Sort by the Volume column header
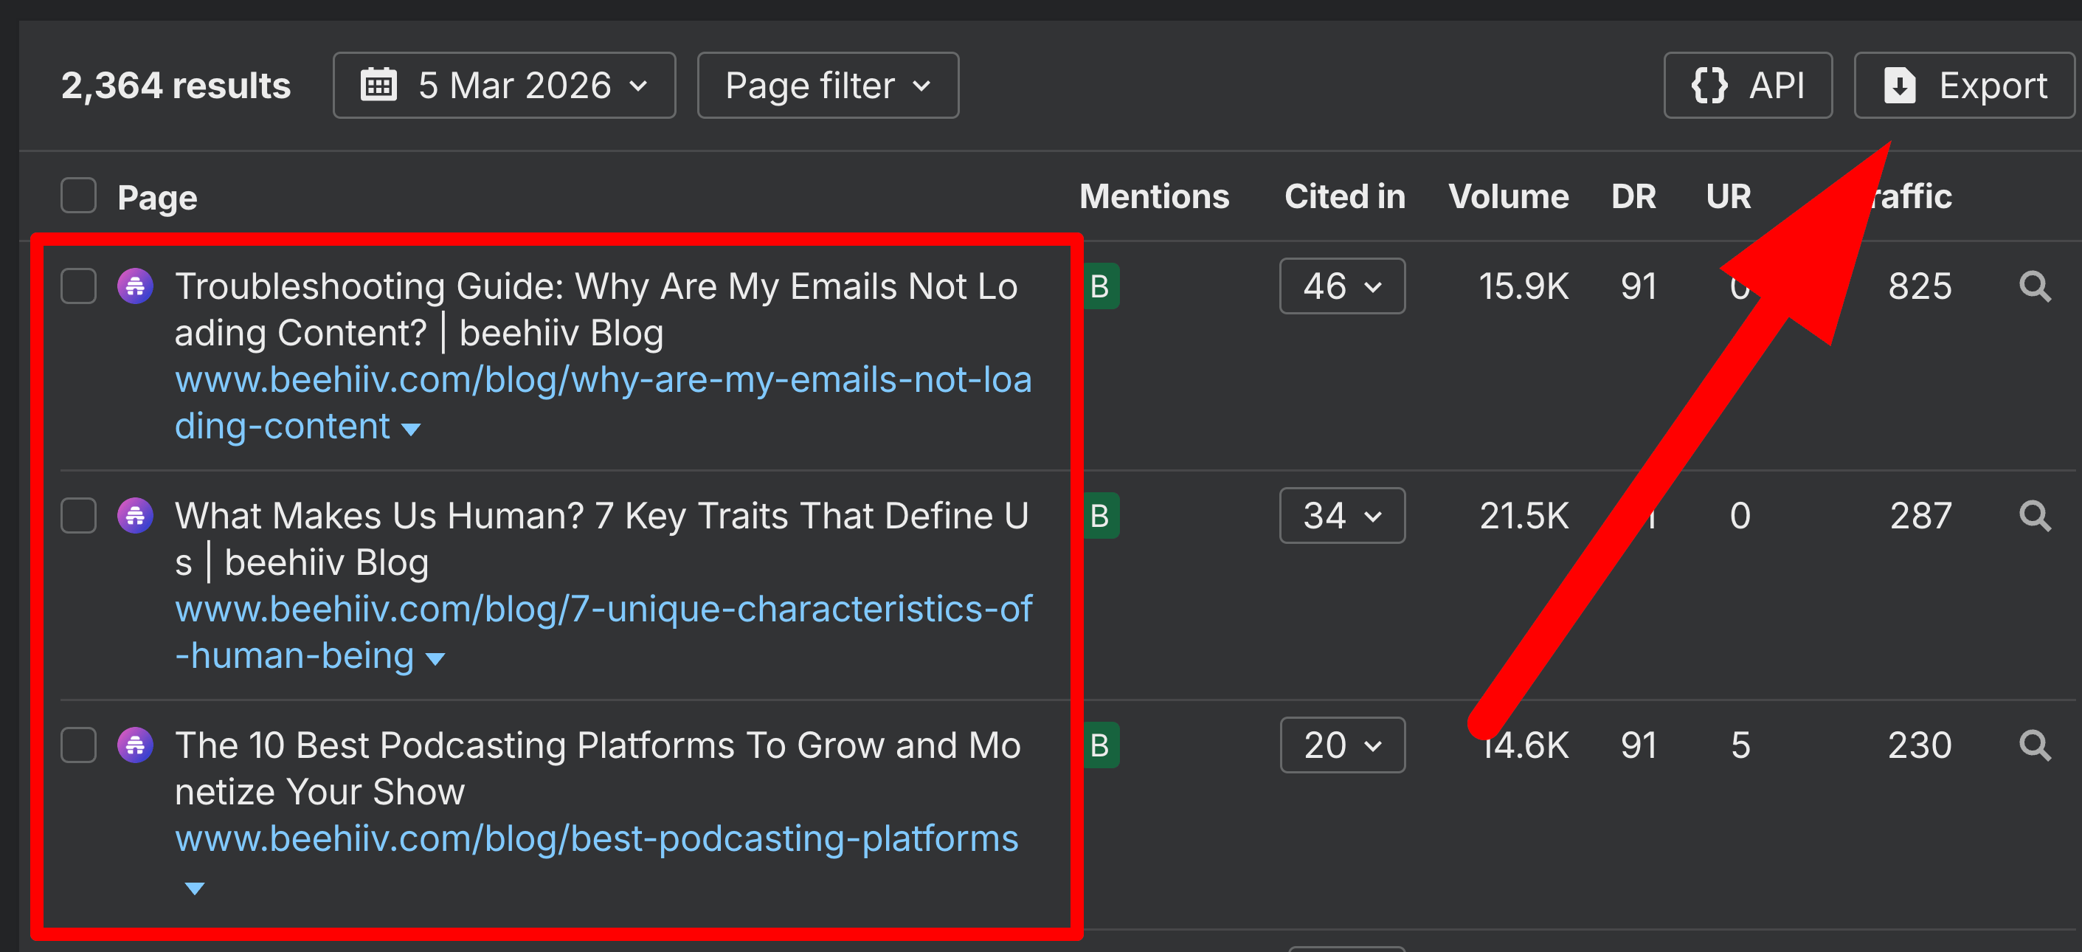2082x952 pixels. coord(1507,196)
